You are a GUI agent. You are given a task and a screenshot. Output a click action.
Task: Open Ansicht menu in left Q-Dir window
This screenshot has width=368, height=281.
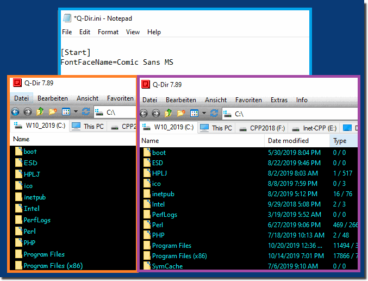tap(88, 98)
